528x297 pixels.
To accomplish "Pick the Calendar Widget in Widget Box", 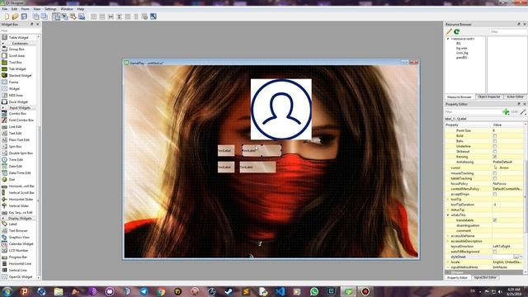I will tap(21, 244).
